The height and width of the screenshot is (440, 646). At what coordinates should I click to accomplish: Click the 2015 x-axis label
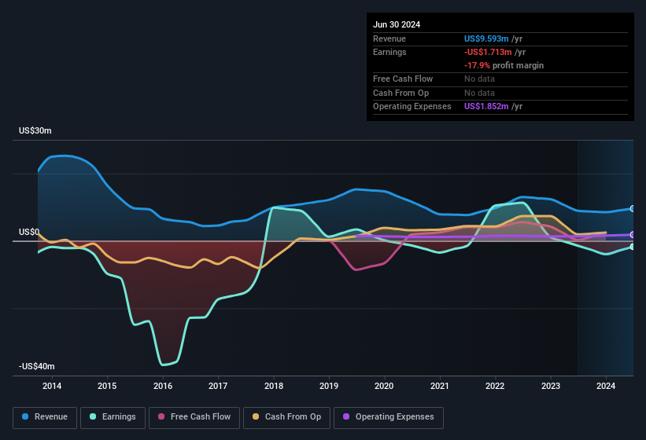pyautogui.click(x=107, y=386)
